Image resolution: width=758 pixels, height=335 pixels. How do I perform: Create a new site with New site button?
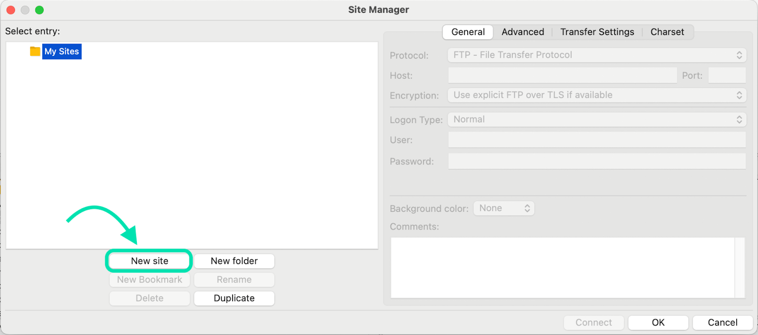(150, 261)
